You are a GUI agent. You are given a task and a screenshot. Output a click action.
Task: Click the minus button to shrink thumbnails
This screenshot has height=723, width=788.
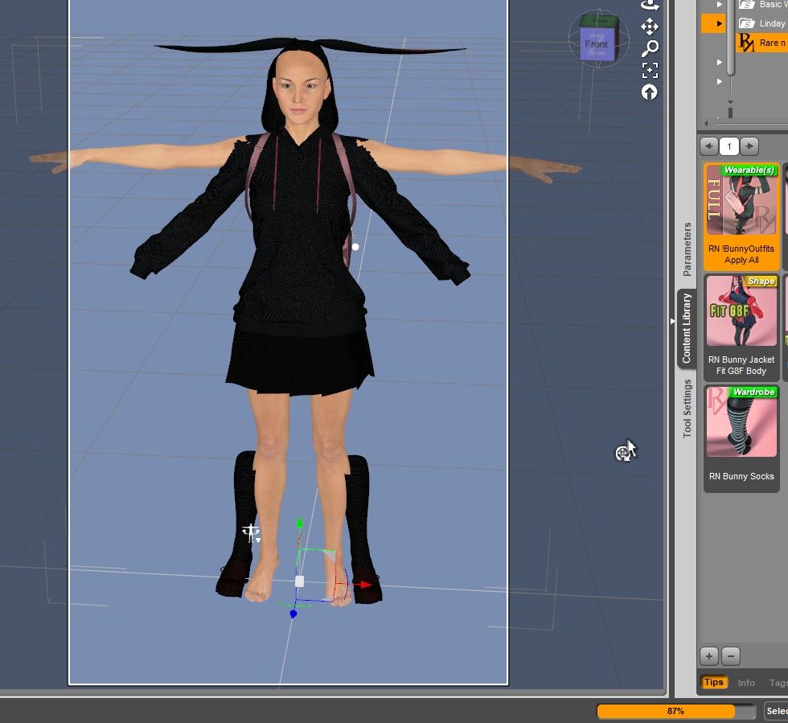[x=731, y=655]
